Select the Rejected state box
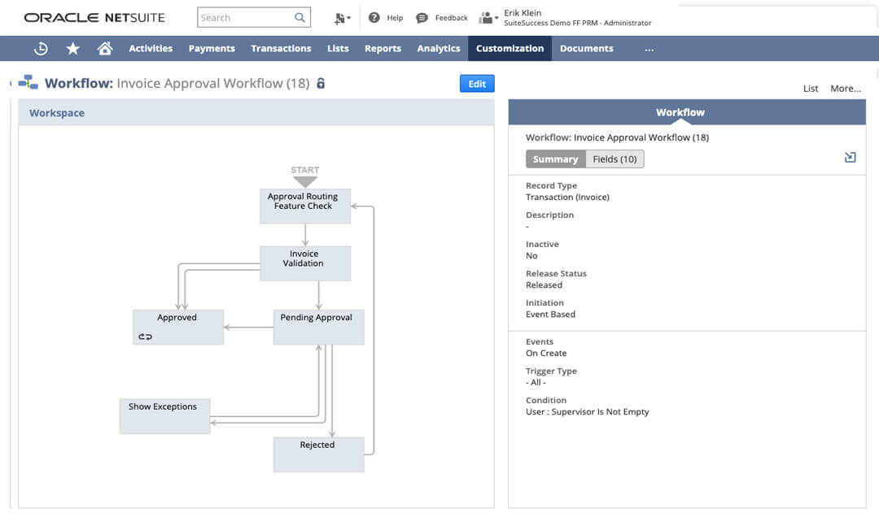Viewport: 879px width, 517px height. pos(318,455)
